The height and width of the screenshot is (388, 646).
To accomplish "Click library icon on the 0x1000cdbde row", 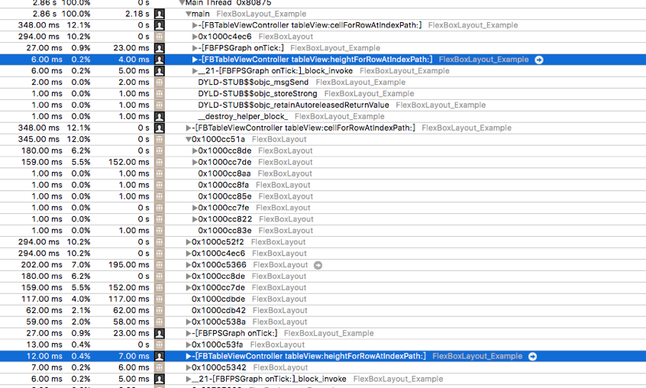I will pyautogui.click(x=160, y=299).
